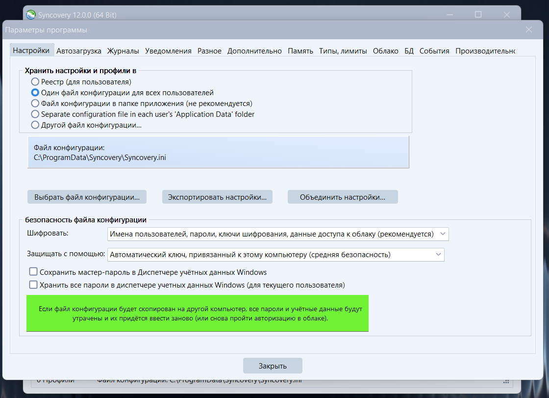This screenshot has height=398, width=549.
Task: Click the Закрыть button
Action: pyautogui.click(x=273, y=366)
